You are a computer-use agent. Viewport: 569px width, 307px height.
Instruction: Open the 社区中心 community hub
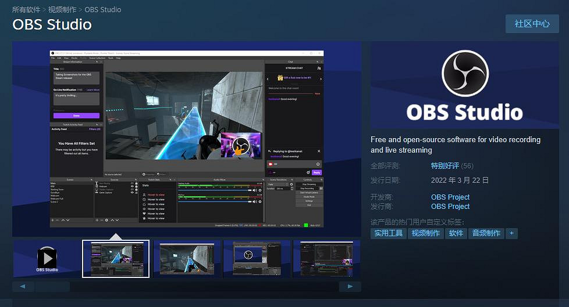click(x=532, y=24)
